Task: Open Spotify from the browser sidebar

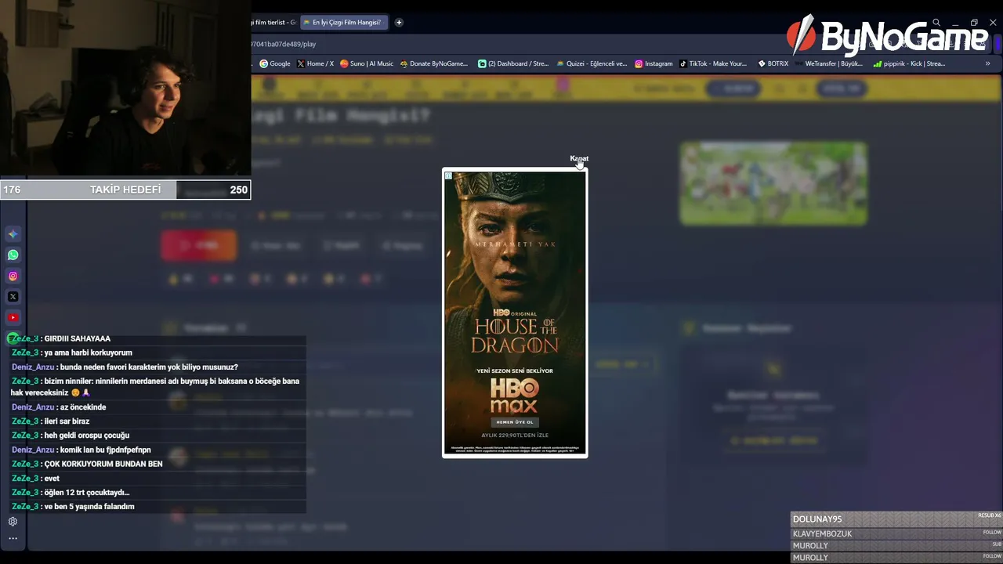Action: tap(11, 338)
